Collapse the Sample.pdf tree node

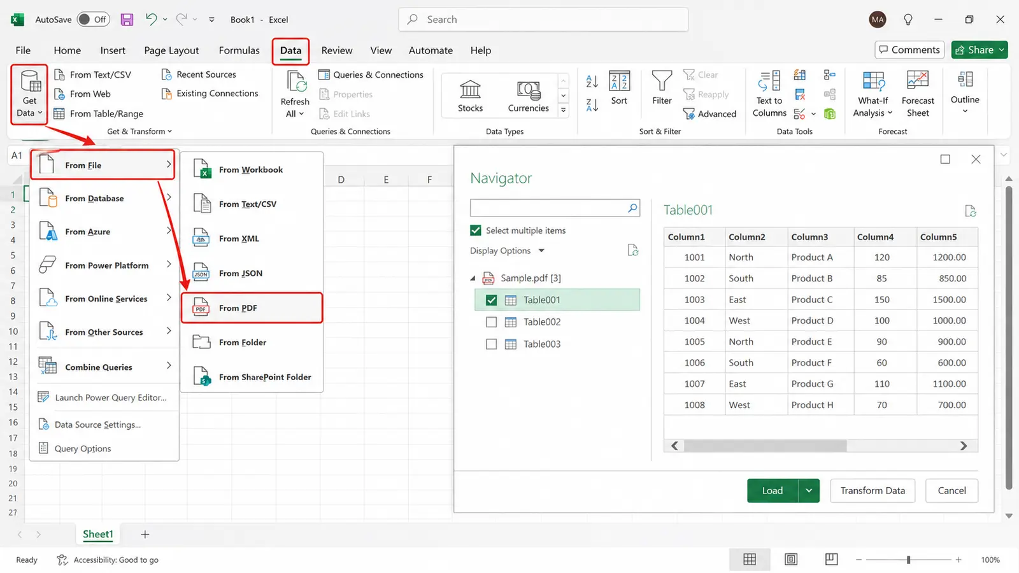pos(473,278)
